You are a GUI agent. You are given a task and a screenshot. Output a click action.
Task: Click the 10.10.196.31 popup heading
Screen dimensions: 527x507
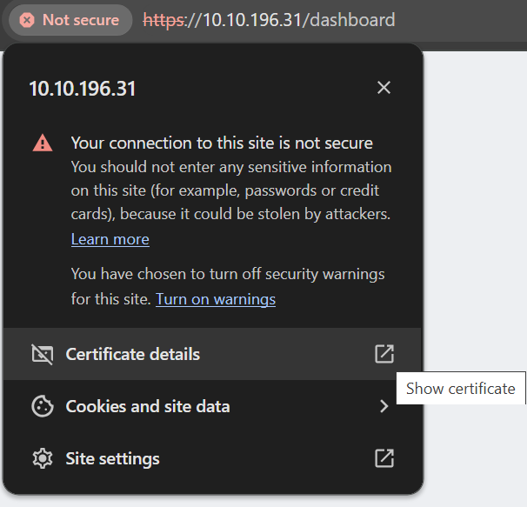pos(83,89)
